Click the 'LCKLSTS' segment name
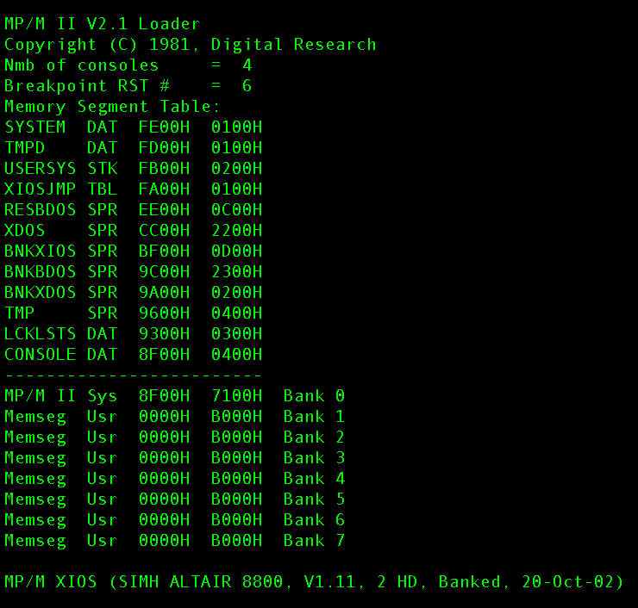This screenshot has width=638, height=608. (40, 334)
